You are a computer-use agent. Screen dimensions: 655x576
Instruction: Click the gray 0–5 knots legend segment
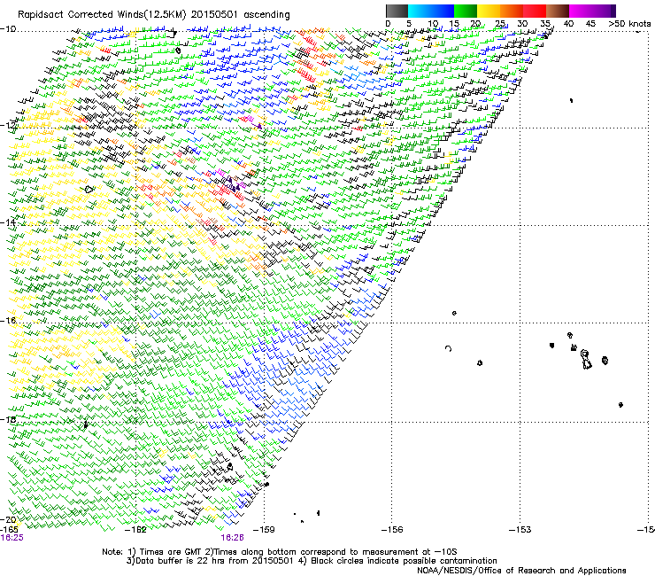(x=397, y=11)
